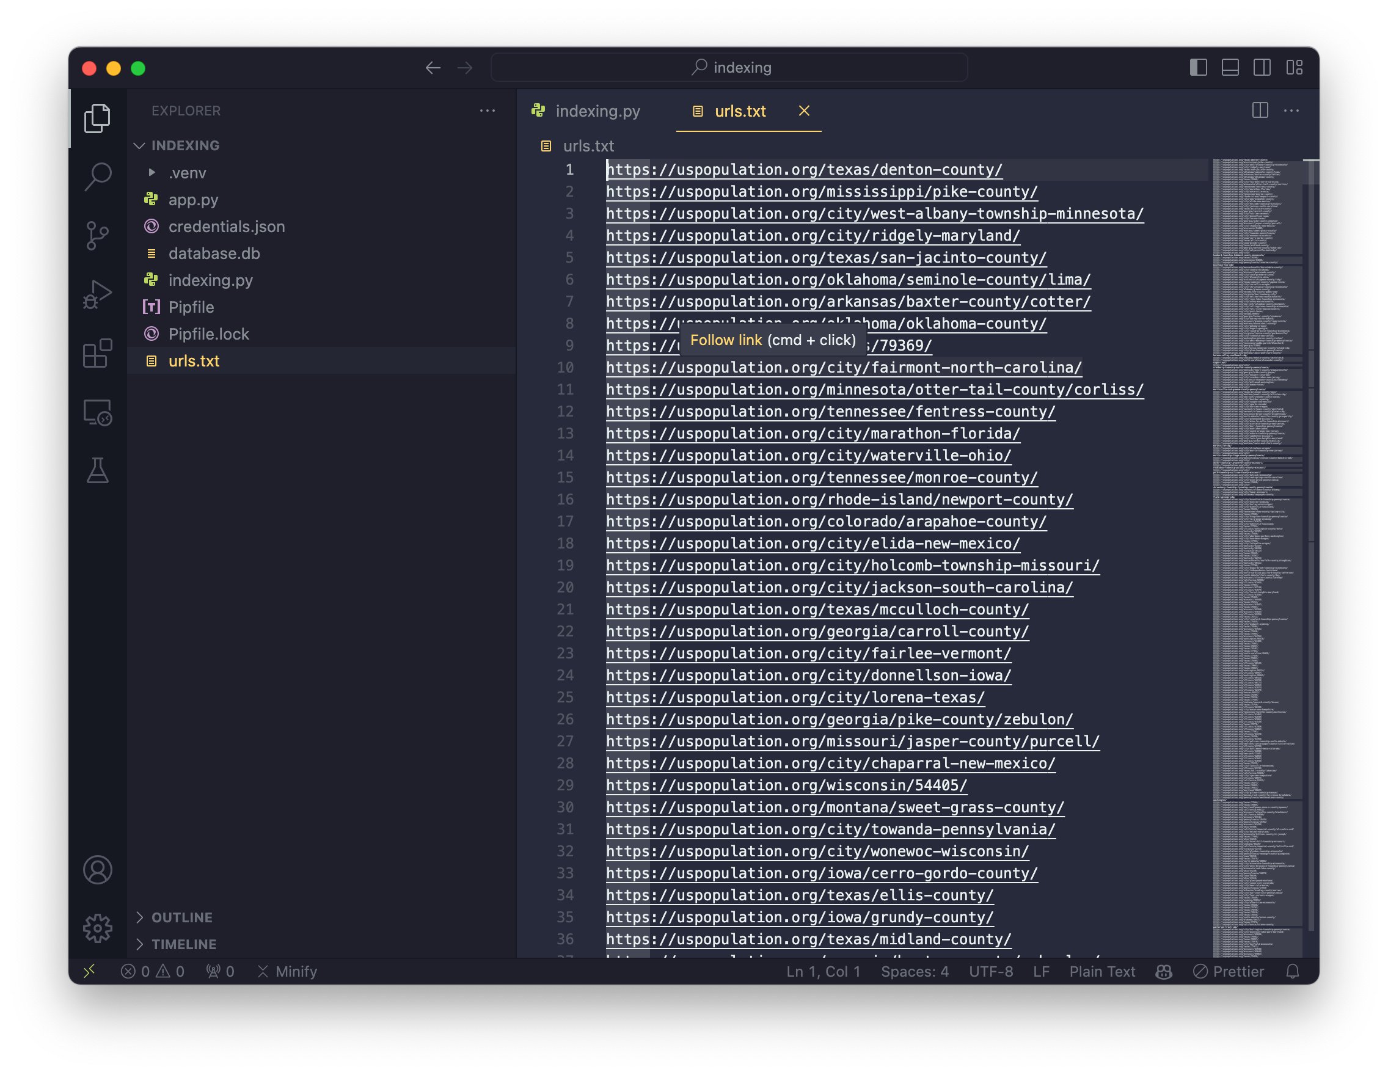Open the Accounts menu
This screenshot has height=1075, width=1388.
click(x=97, y=870)
